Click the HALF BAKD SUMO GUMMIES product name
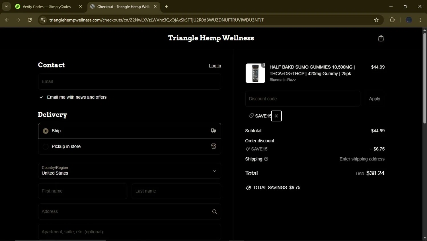Viewport: 427px width, 241px height. (312, 70)
